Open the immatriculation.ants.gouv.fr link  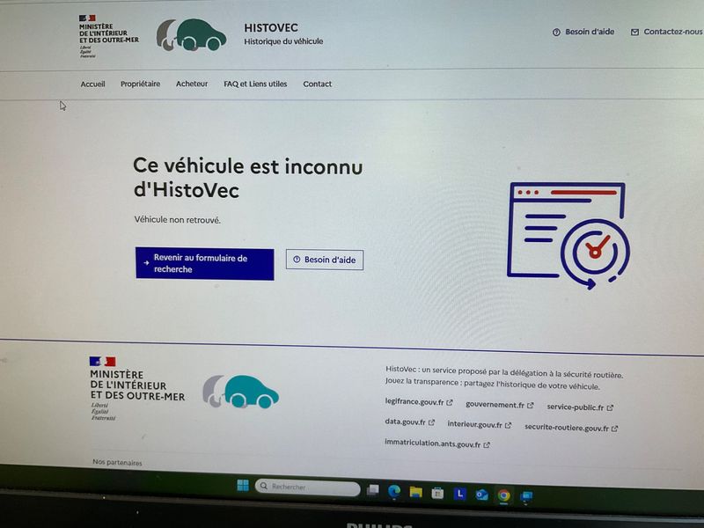437,444
